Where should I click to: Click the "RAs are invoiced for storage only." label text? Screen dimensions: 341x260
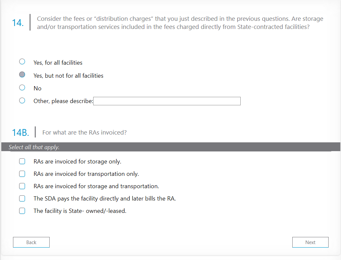click(77, 162)
